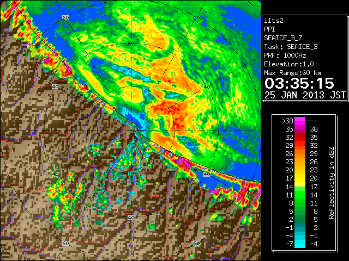
Task: Pick the red band of the color scale
Action: click(x=300, y=138)
